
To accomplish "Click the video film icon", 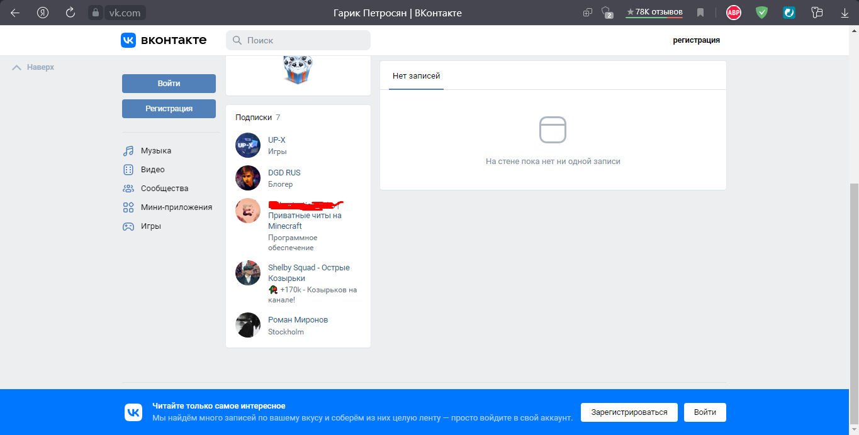I will pos(128,170).
